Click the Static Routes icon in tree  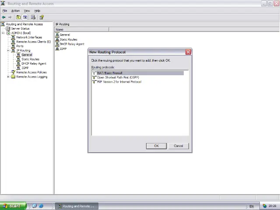[18, 59]
